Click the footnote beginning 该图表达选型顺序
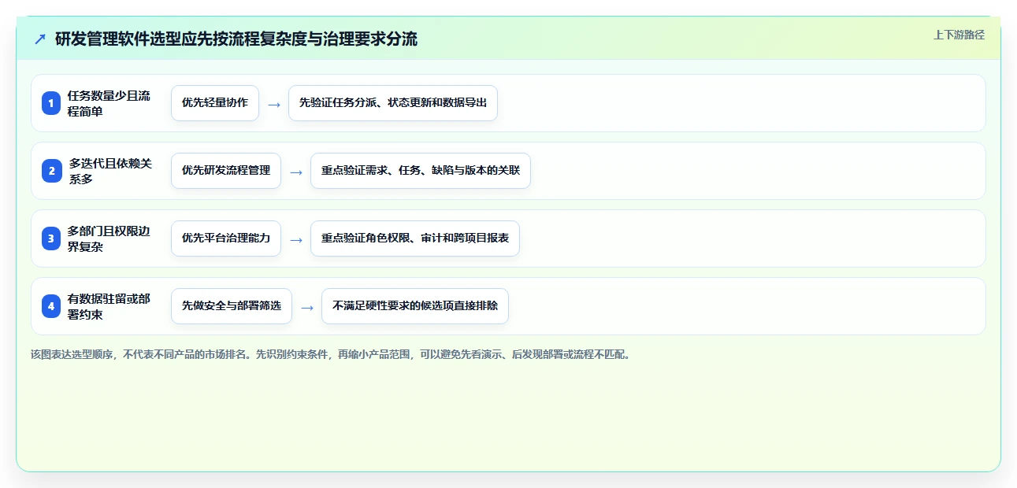1017x488 pixels. (332, 354)
